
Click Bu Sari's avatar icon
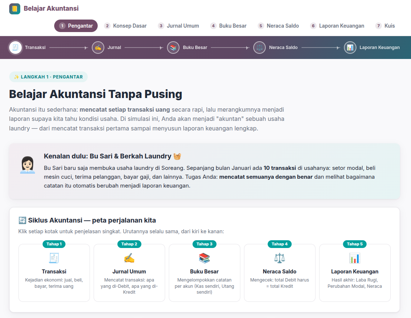coord(28,165)
